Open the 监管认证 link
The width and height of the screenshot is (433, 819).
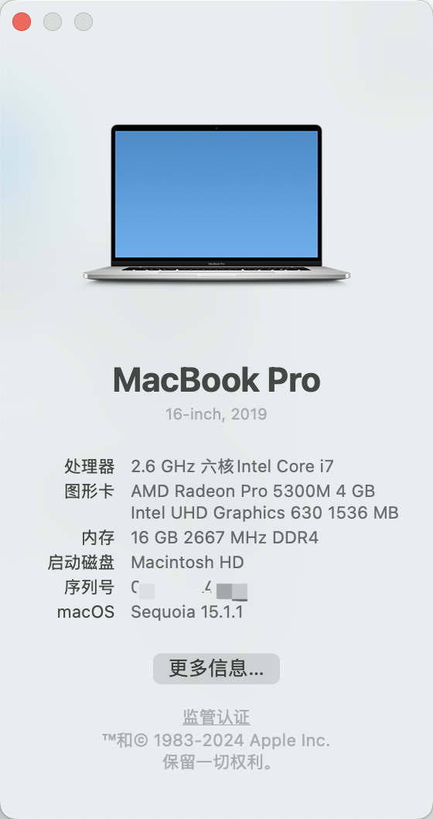[x=216, y=717]
